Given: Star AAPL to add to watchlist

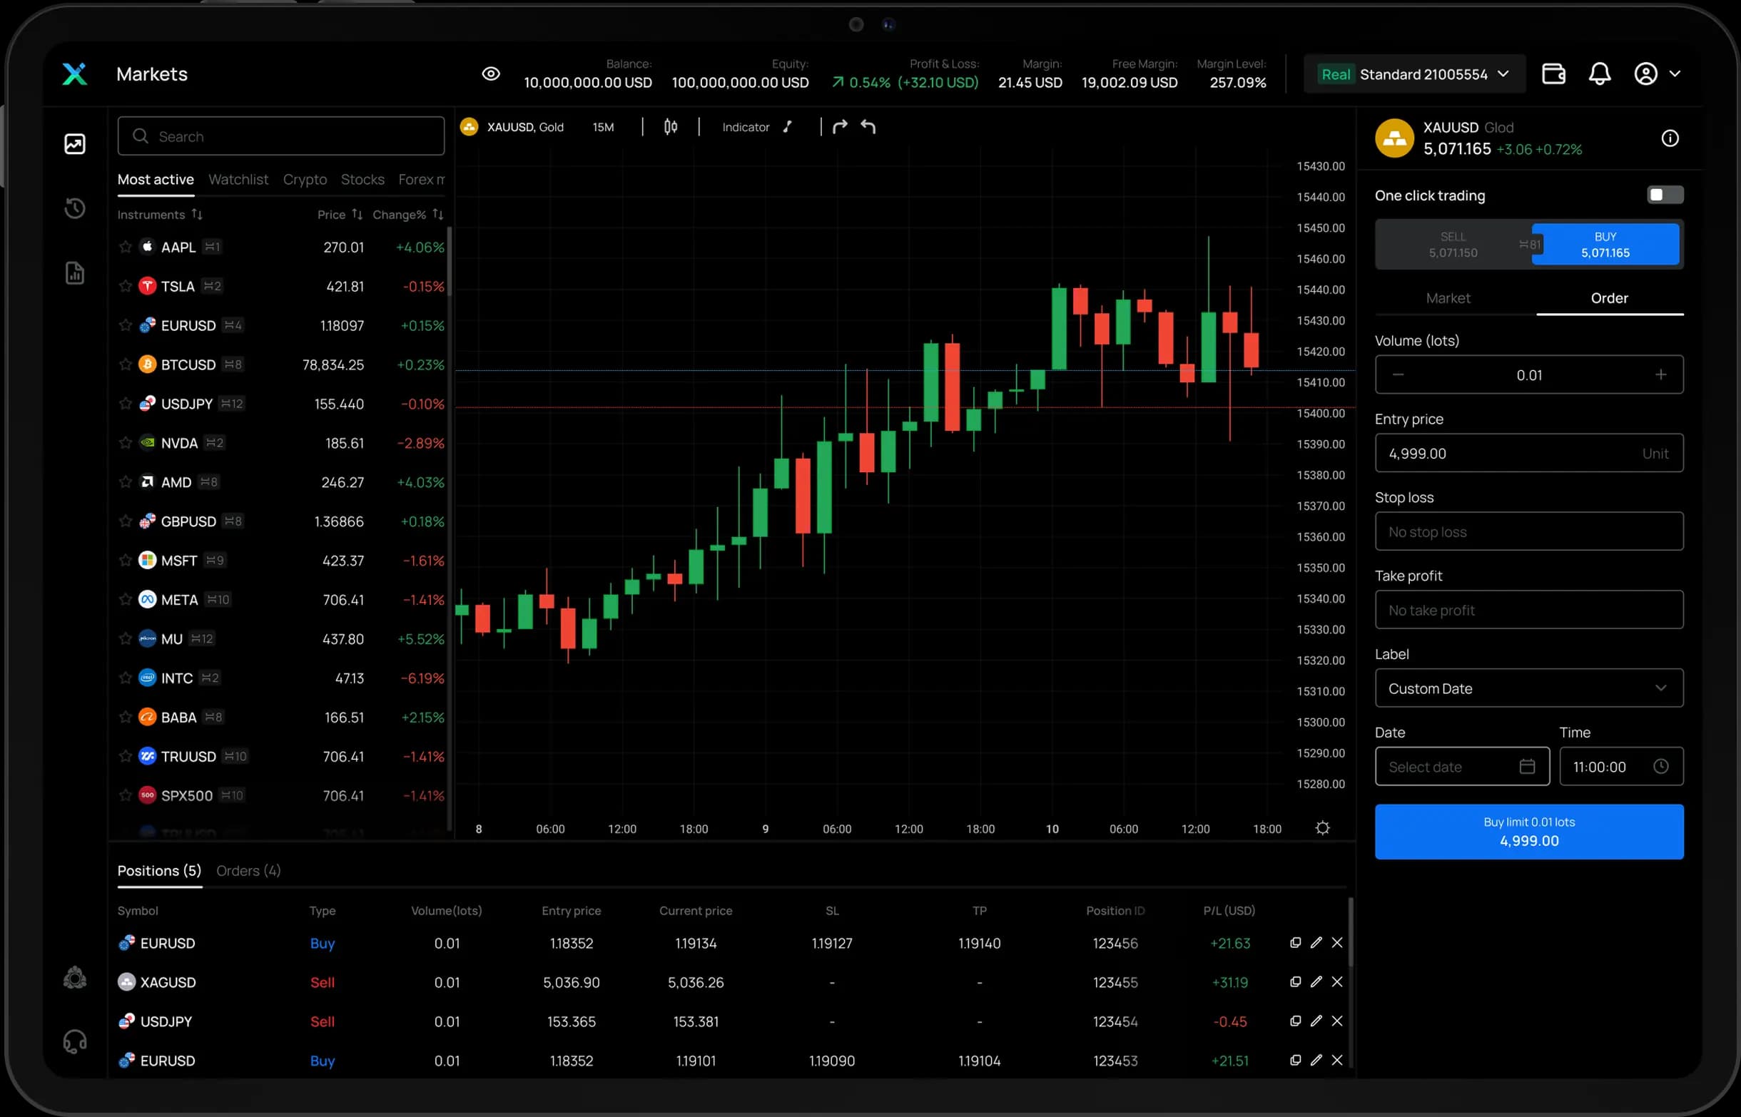Looking at the screenshot, I should [x=126, y=247].
